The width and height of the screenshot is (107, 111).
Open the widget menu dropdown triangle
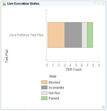pyautogui.click(x=95, y=3)
